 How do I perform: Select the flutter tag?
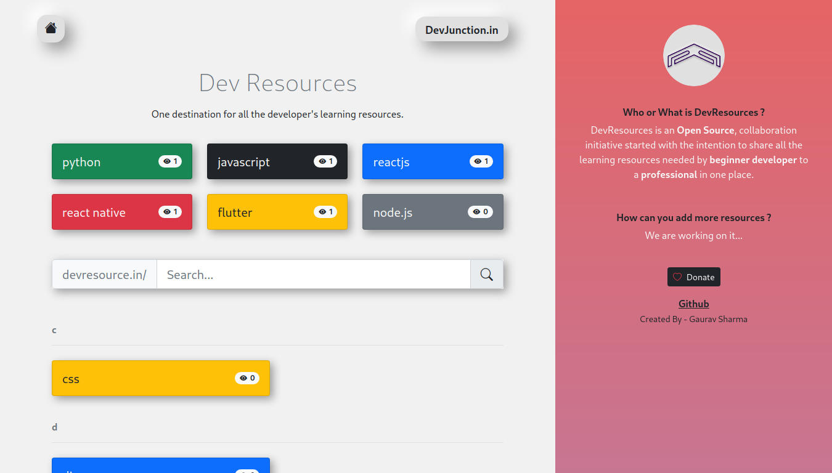pos(247,212)
